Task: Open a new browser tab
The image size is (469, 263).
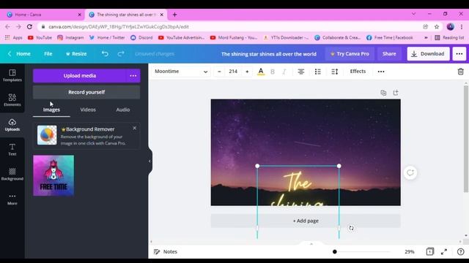Action: (174, 15)
